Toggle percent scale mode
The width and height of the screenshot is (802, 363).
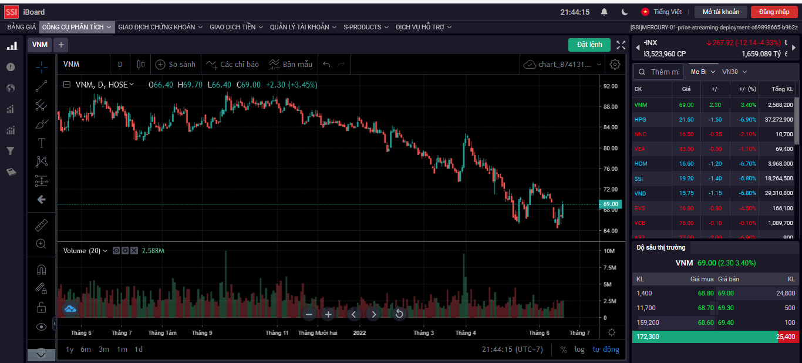click(x=564, y=349)
